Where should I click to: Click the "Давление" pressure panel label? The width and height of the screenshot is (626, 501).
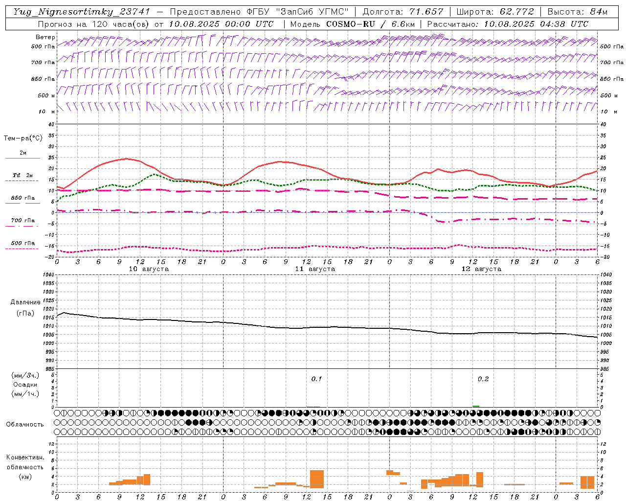coord(25,302)
